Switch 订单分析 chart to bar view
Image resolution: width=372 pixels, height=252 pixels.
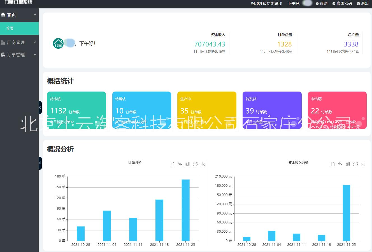187,164
